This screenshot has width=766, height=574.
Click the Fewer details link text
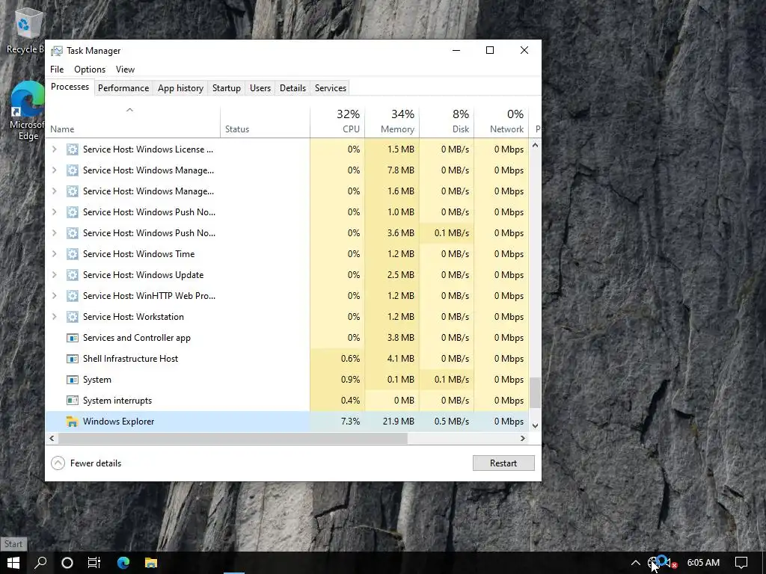coord(96,463)
